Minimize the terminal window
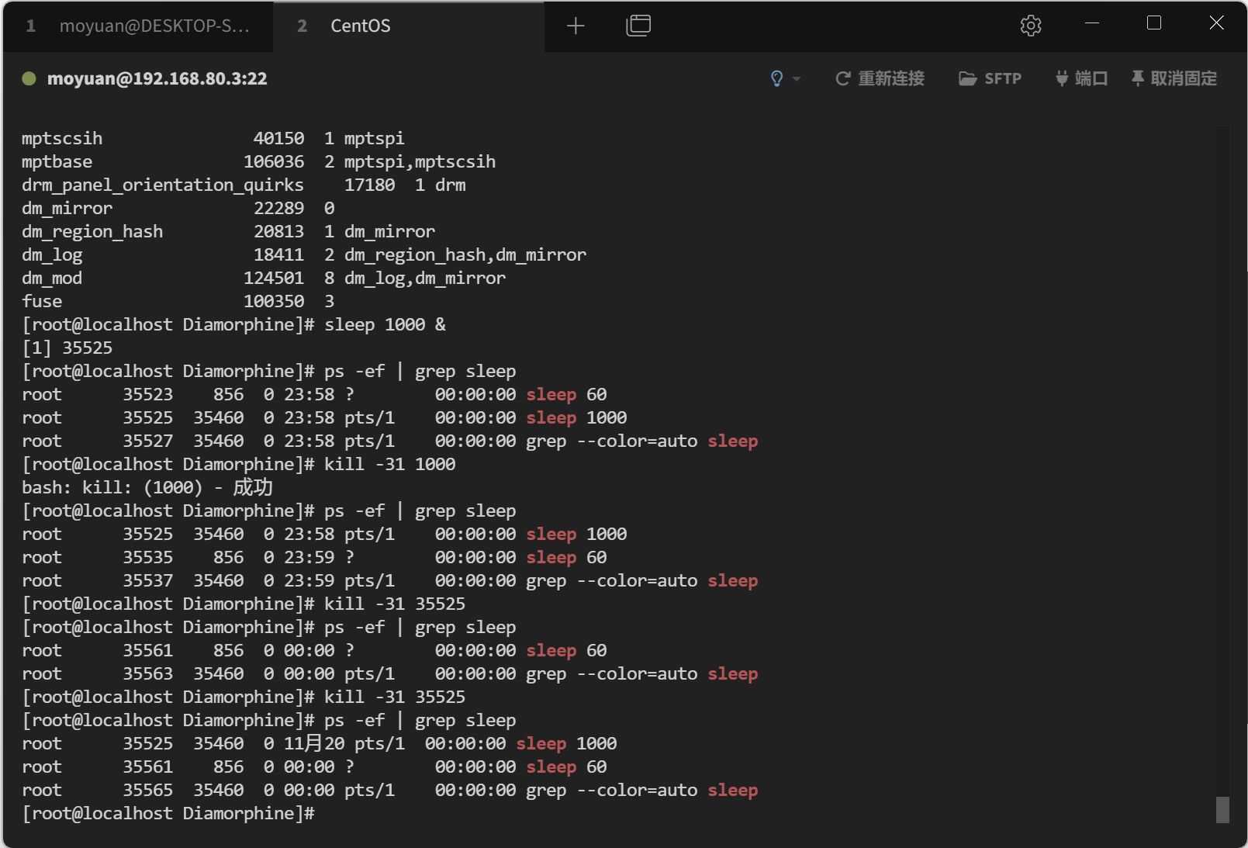This screenshot has width=1248, height=848. pos(1092,23)
